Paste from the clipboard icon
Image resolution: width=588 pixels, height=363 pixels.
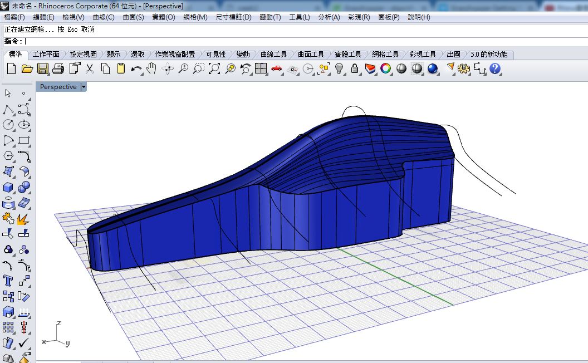[121, 68]
